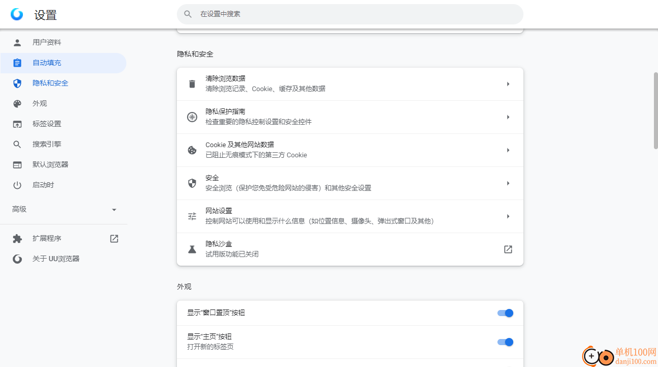Expand the 高级 section arrow

tap(114, 209)
